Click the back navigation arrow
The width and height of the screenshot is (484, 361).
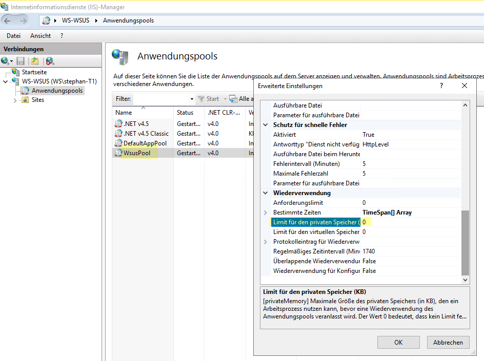[x=7, y=21]
